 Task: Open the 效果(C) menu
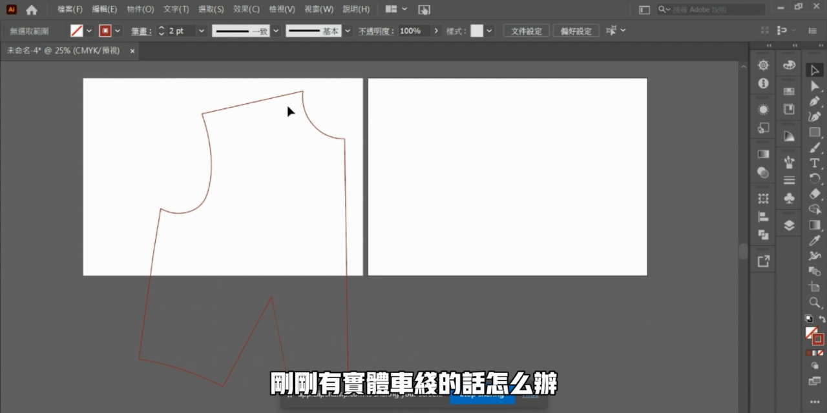[x=246, y=10]
